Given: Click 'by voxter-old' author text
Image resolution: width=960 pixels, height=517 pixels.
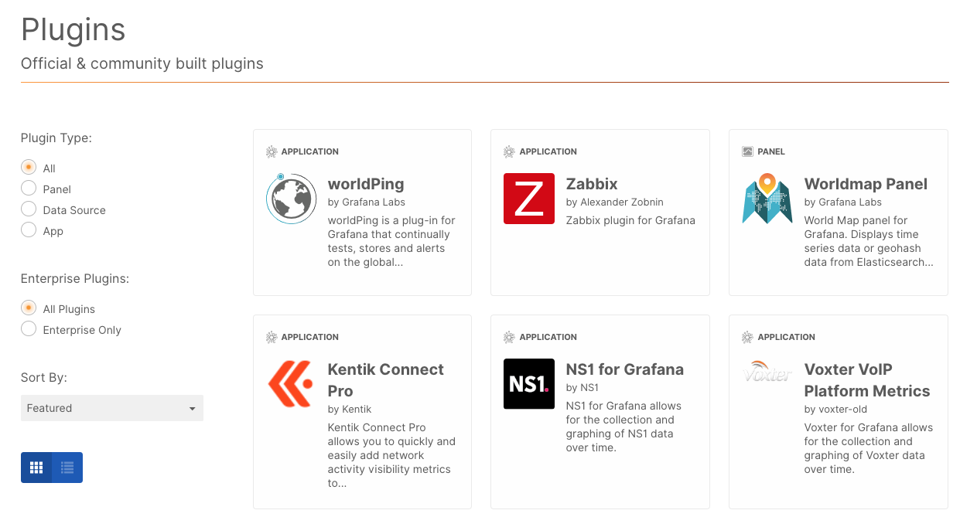Looking at the screenshot, I should (836, 410).
